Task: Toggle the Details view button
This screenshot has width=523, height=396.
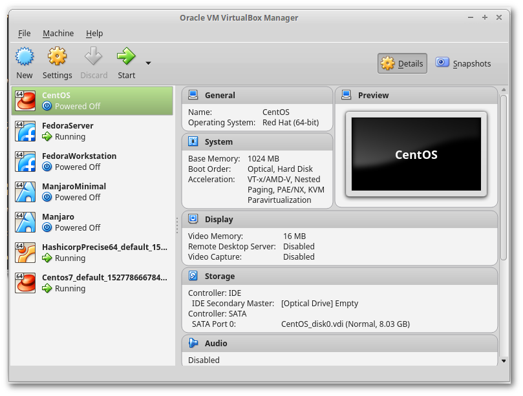Action: click(402, 63)
